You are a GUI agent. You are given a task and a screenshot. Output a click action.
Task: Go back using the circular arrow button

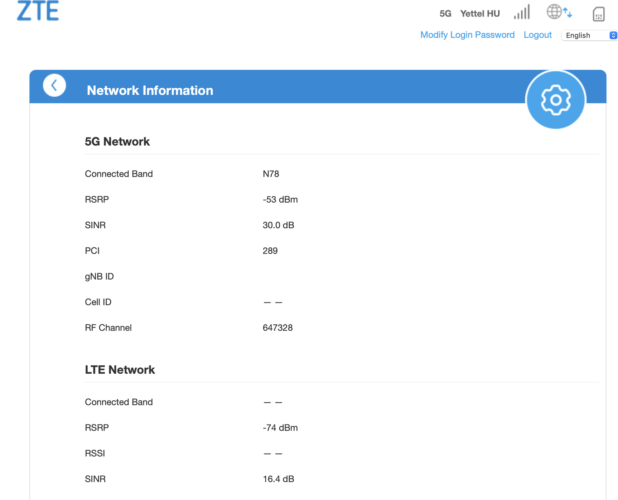coord(54,85)
